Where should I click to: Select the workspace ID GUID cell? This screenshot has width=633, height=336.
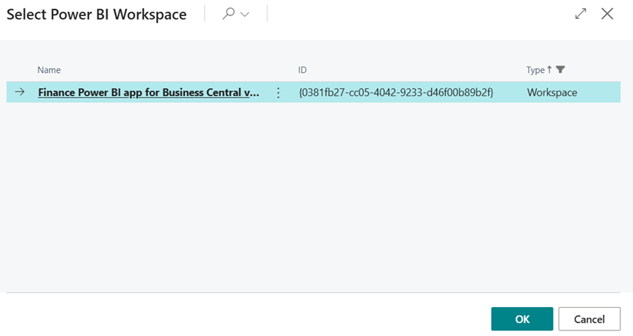pos(396,93)
